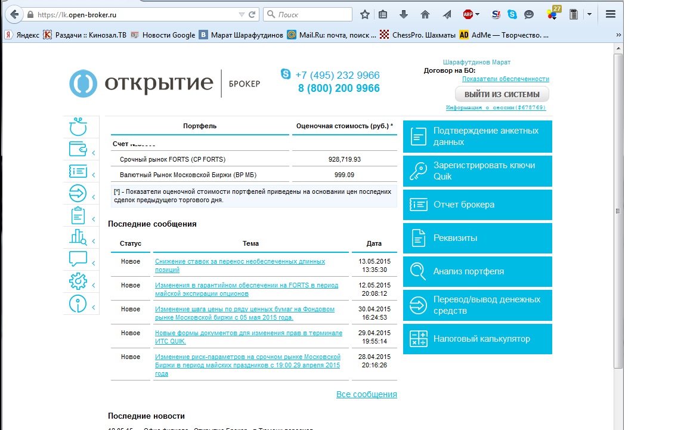Click the clipboard icon in left sidebar
Image resolution: width=687 pixels, height=430 pixels.
point(78,215)
